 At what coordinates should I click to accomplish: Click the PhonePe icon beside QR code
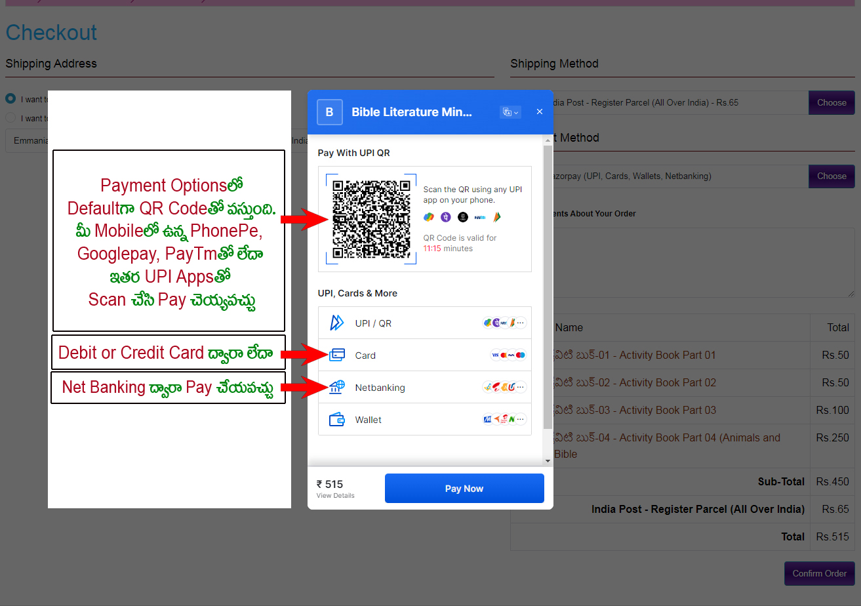pos(446,216)
